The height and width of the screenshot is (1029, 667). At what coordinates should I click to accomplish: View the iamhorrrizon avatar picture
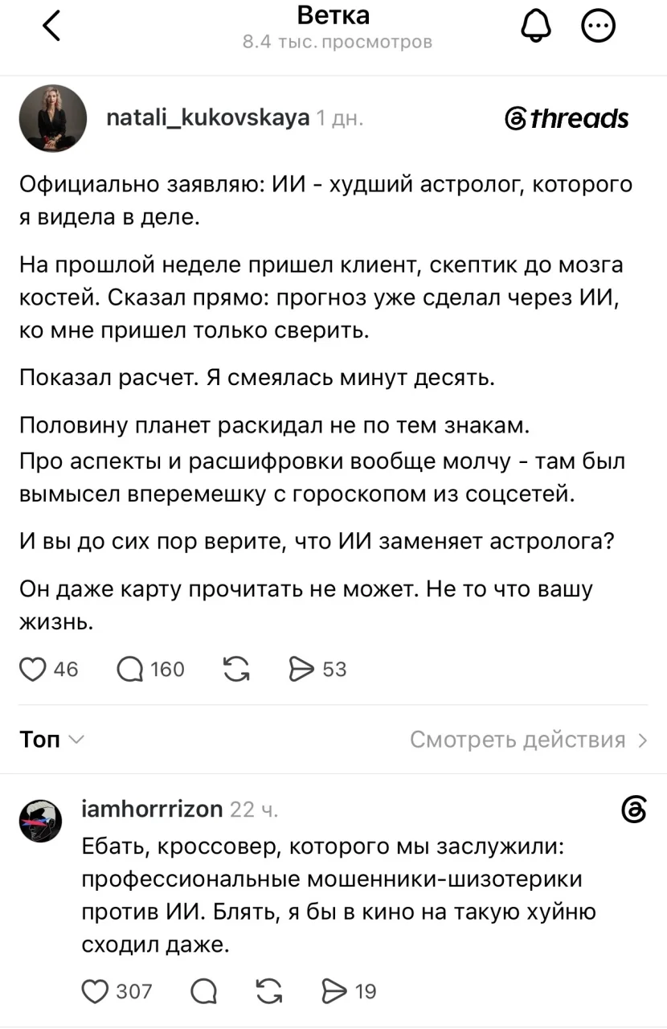[x=40, y=822]
